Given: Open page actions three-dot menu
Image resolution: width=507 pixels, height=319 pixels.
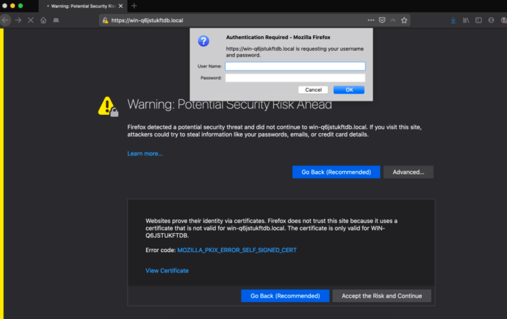Looking at the screenshot, I should point(371,20).
